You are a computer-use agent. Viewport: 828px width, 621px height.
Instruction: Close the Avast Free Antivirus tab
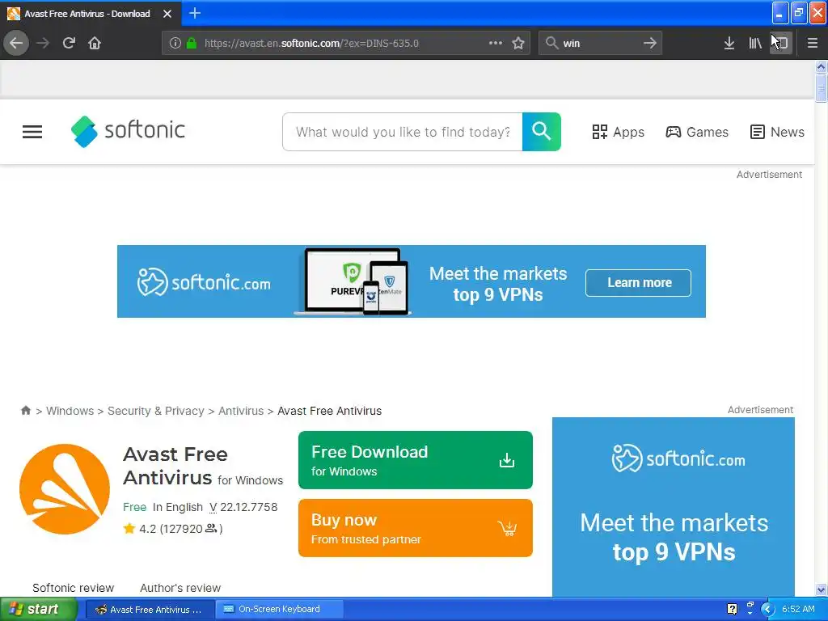coord(167,14)
